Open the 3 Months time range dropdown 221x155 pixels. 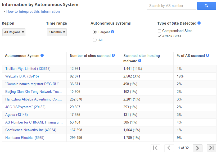[57, 32]
